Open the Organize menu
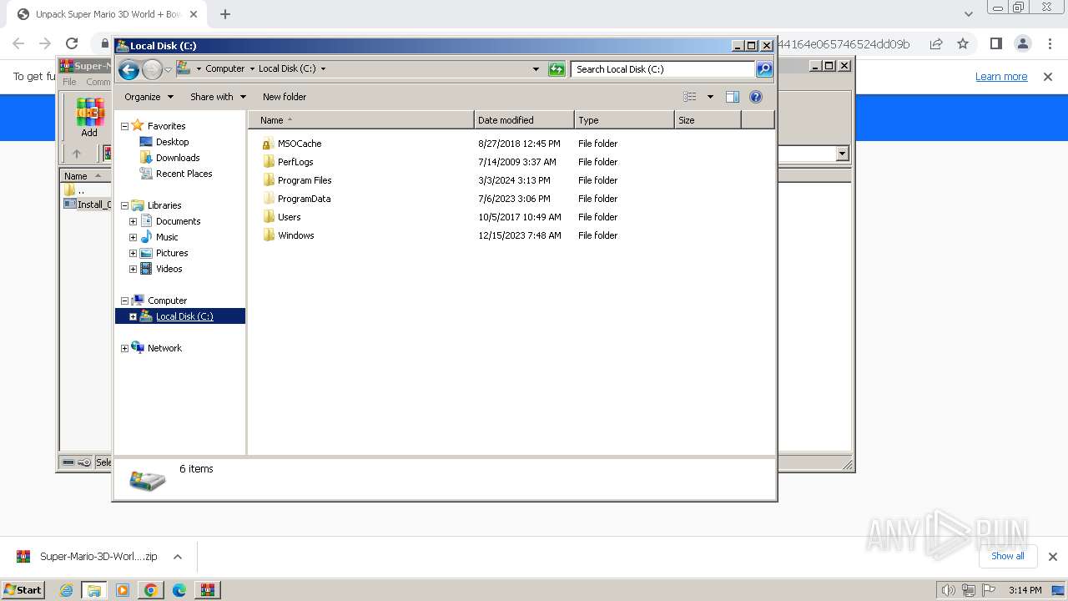The image size is (1068, 601). [149, 97]
